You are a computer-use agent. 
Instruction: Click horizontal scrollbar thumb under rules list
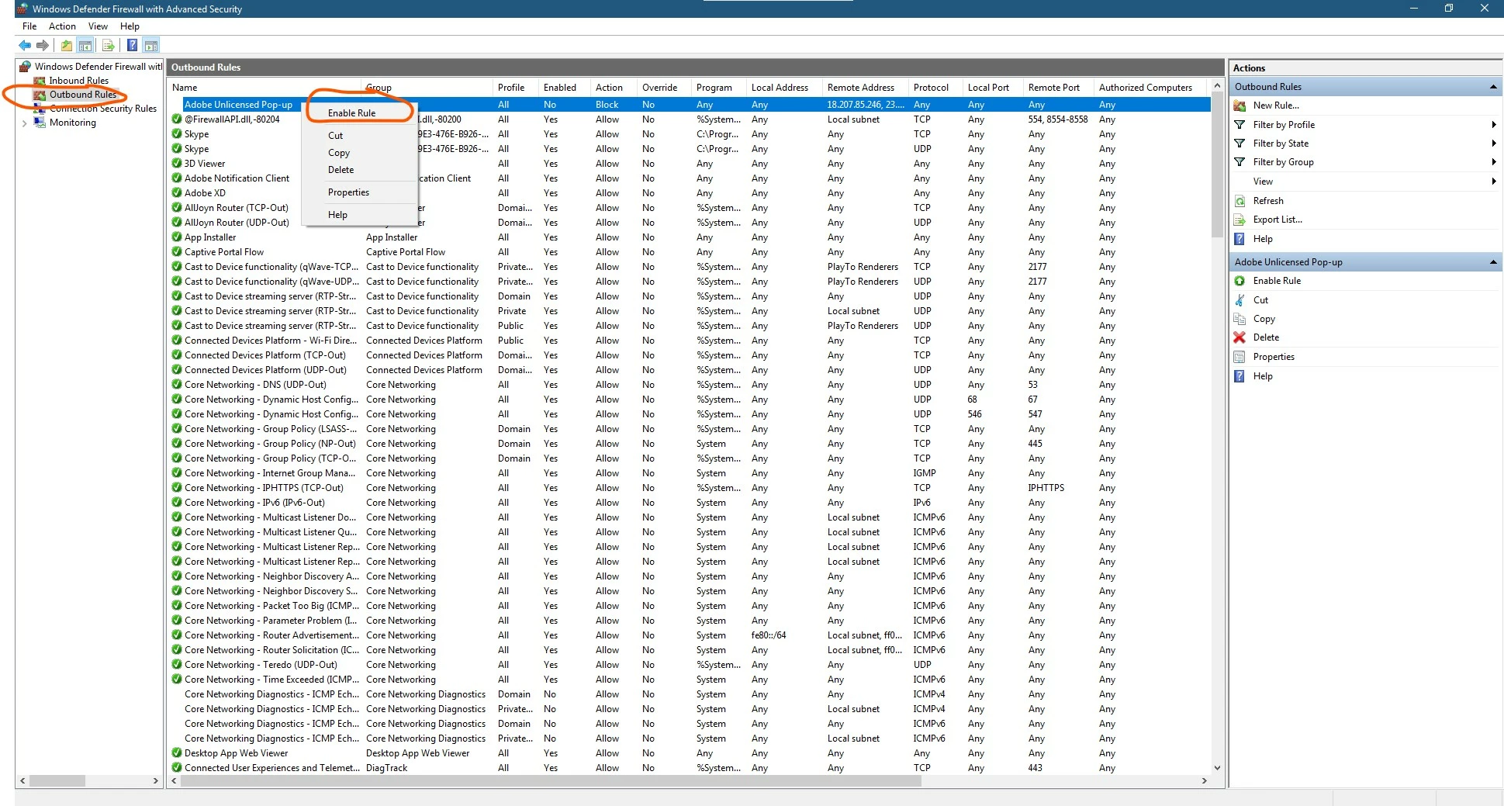[550, 781]
